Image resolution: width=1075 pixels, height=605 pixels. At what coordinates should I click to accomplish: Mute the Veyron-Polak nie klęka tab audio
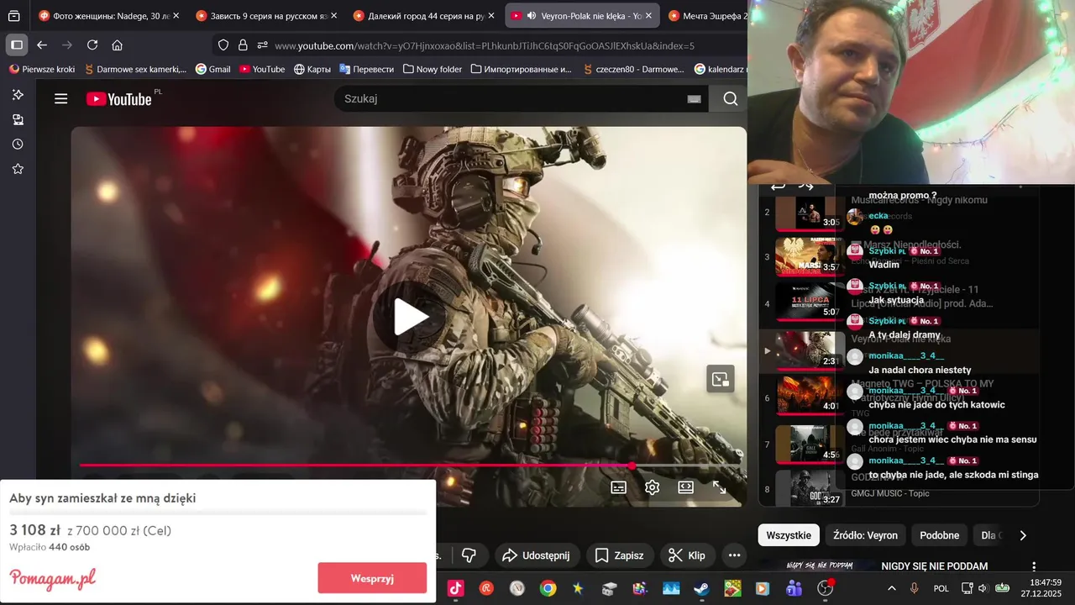tap(532, 16)
